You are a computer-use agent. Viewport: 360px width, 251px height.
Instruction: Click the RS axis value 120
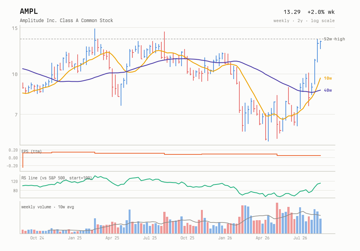(x=14, y=181)
